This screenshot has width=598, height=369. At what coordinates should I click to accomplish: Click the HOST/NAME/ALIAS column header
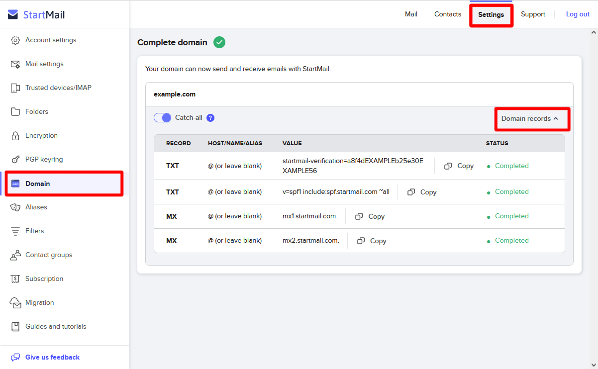235,143
